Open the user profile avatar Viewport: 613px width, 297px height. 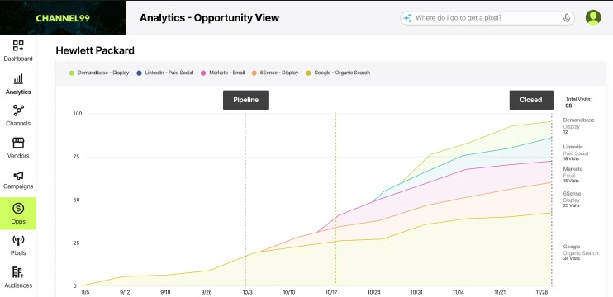click(593, 17)
